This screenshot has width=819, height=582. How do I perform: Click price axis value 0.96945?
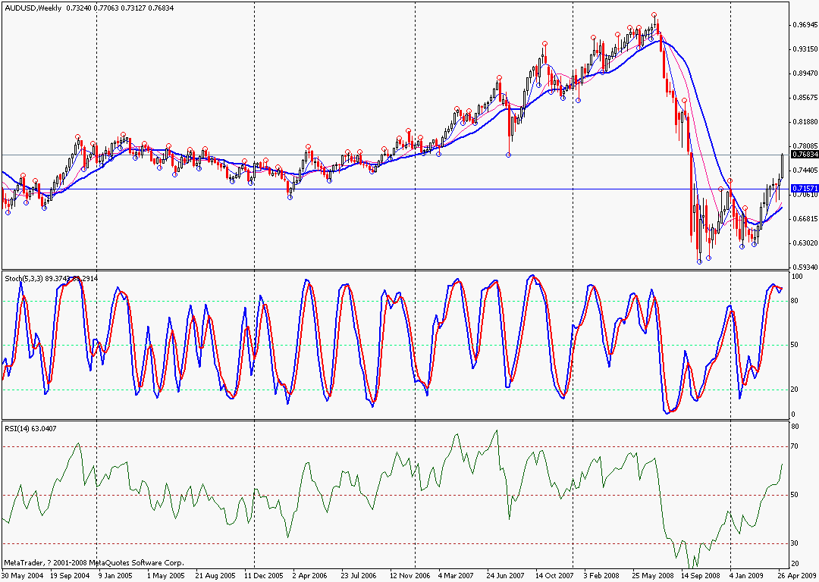(805, 25)
